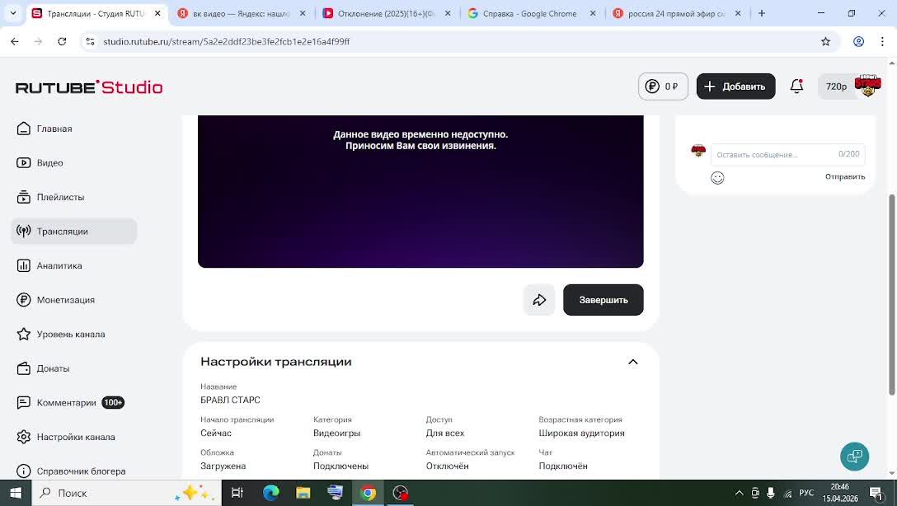This screenshot has width=897, height=506.
Task: Click the Добавить button
Action: [x=735, y=87]
